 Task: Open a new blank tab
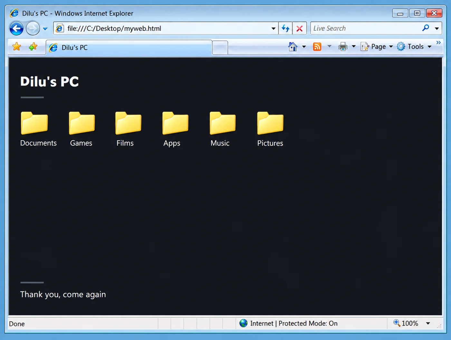(x=220, y=48)
